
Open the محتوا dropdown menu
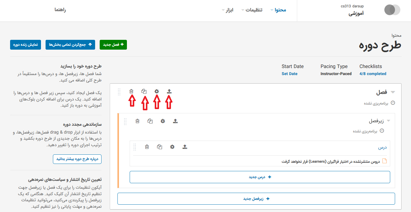(278, 10)
